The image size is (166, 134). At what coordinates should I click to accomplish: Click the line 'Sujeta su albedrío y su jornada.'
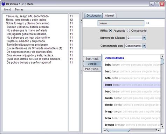click(x=26, y=41)
